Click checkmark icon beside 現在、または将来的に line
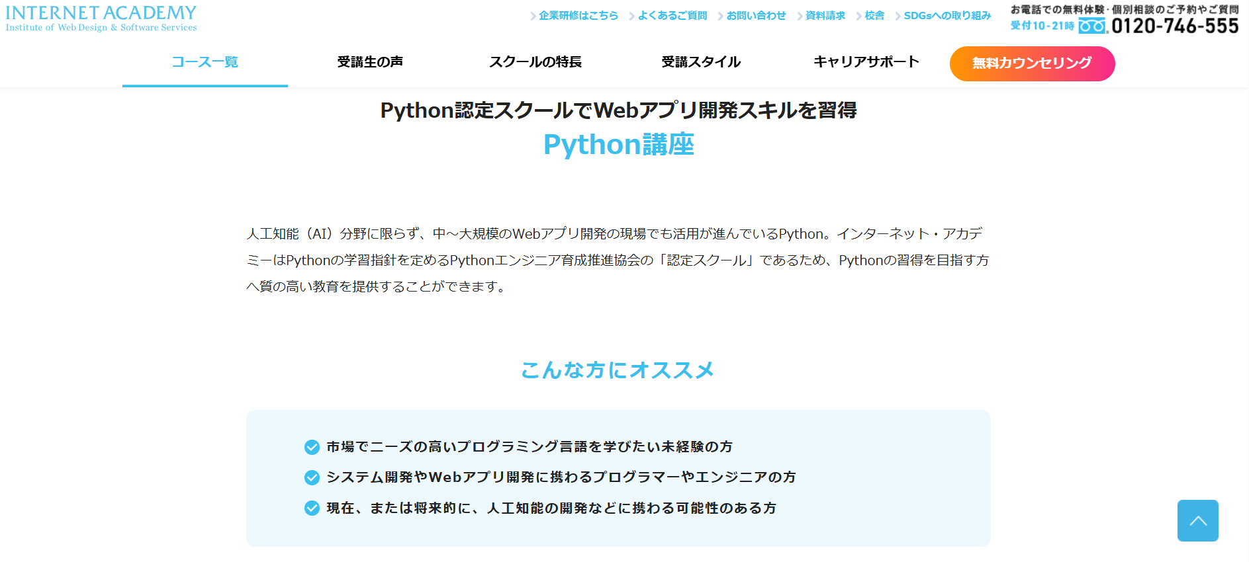1249x562 pixels. (312, 508)
